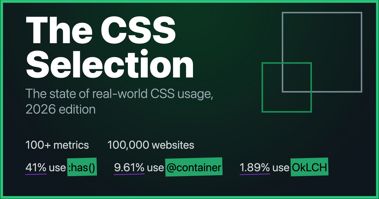Select the "100,000 websites" label
379x199 pixels.
151,145
